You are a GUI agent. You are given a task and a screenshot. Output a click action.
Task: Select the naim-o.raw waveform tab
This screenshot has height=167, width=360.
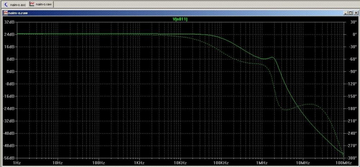[44, 4]
